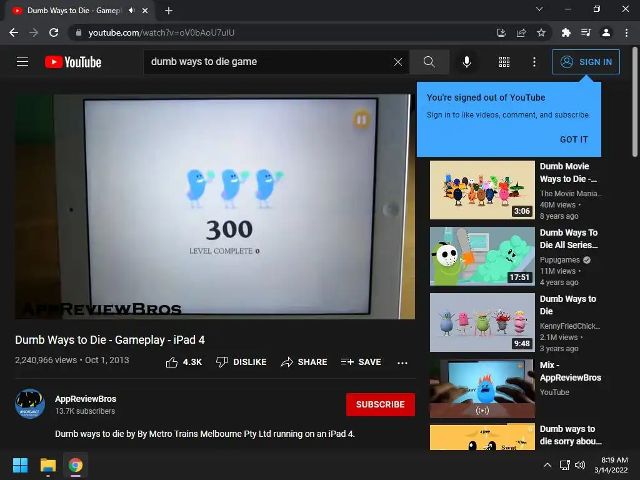Click the SIGN IN button

pos(586,62)
